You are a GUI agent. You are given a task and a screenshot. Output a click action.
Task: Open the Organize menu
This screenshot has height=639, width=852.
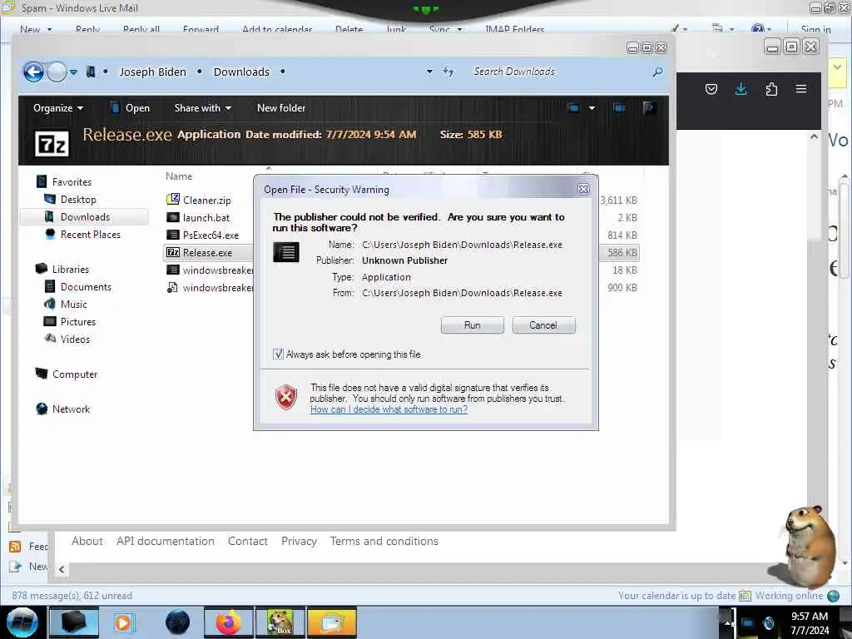(58, 108)
